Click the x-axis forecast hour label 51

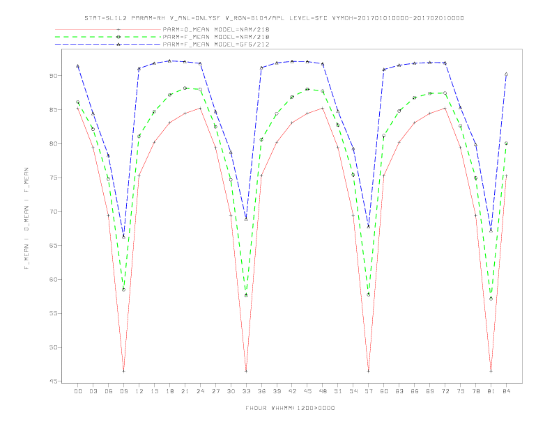pyautogui.click(x=338, y=391)
